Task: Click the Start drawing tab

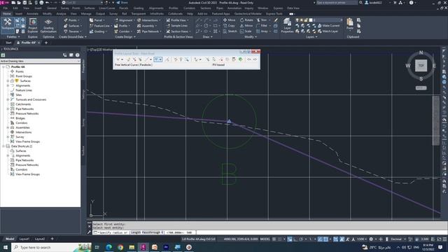Action: [8, 43]
